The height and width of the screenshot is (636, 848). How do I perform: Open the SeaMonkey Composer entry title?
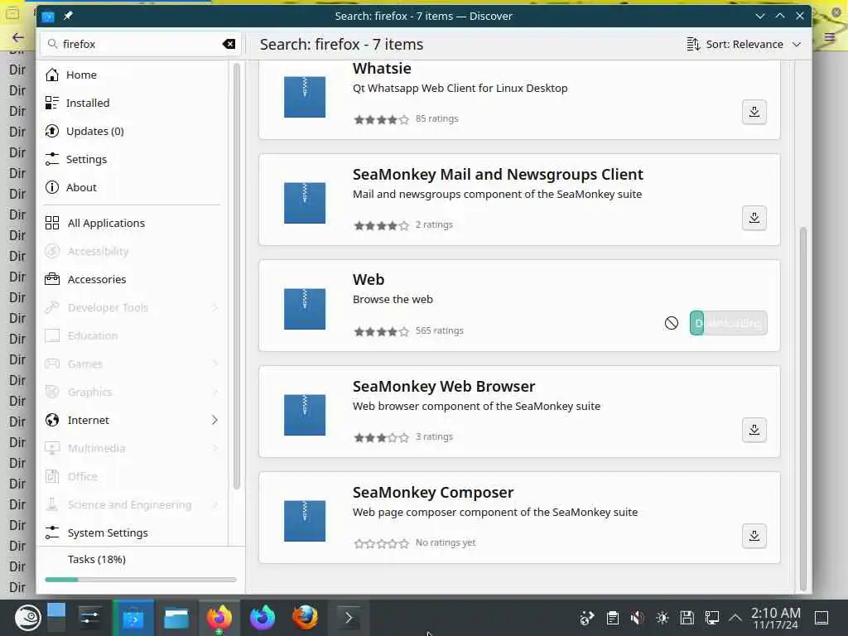click(432, 492)
